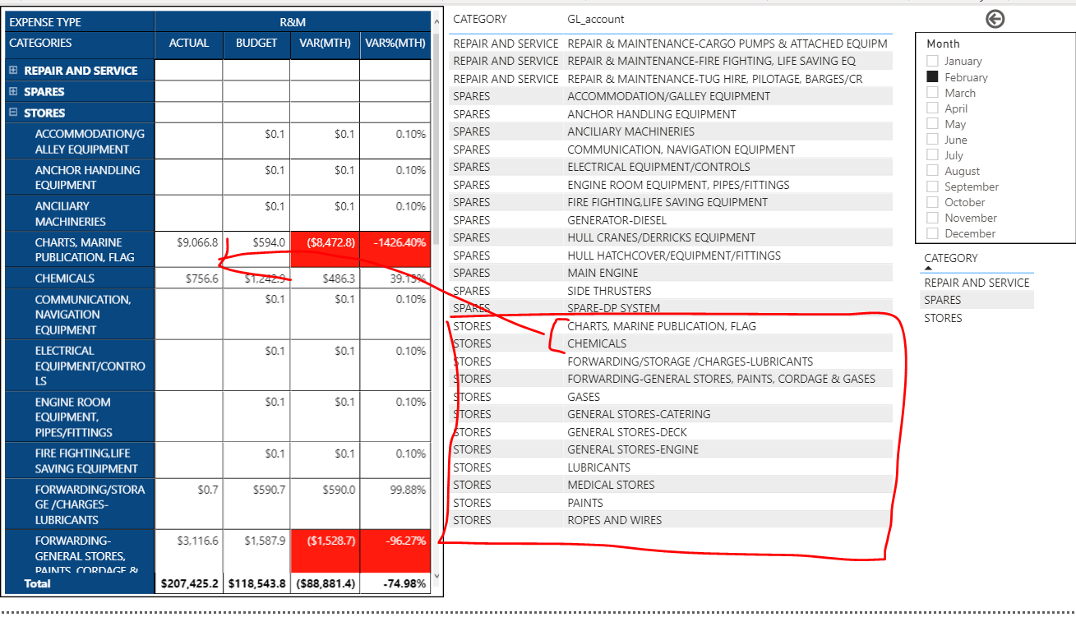Check the January month checkbox
The height and width of the screenshot is (617, 1076).
tap(932, 61)
